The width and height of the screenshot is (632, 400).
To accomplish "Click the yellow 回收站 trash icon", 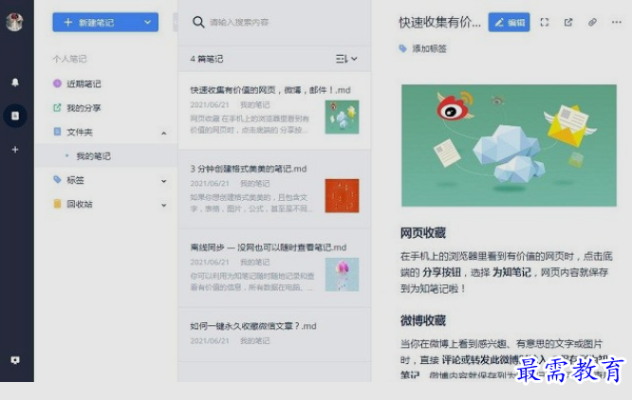I will pyautogui.click(x=57, y=204).
